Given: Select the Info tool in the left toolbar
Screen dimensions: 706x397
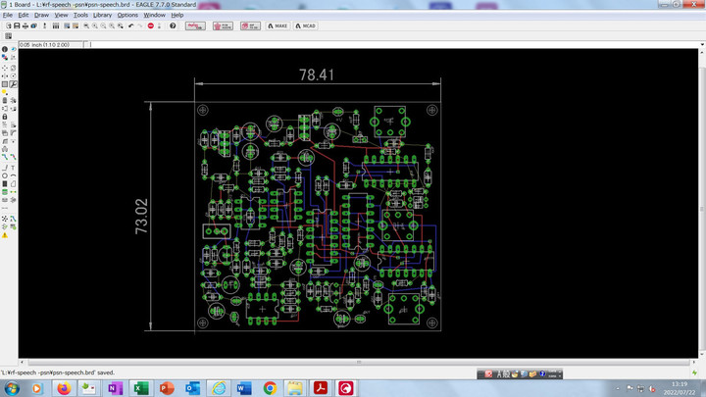Looking at the screenshot, I should click(4, 49).
